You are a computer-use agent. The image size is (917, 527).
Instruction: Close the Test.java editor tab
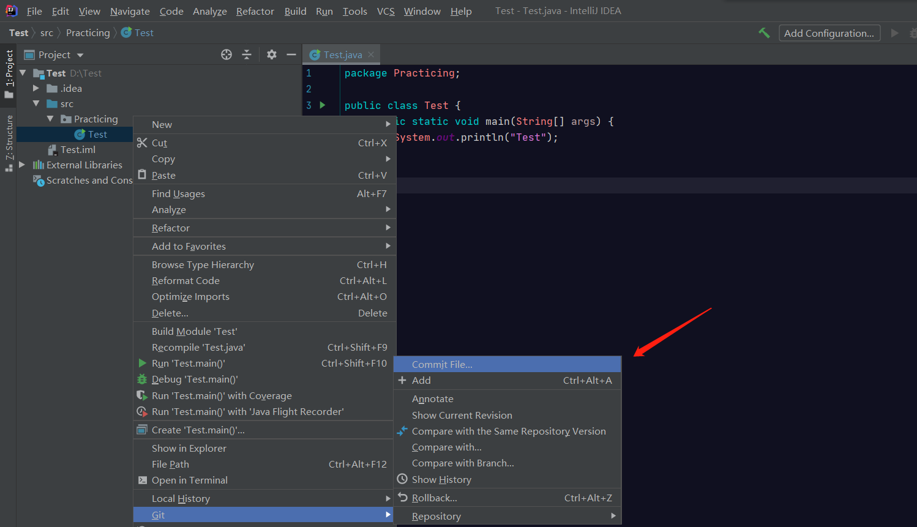(371, 54)
